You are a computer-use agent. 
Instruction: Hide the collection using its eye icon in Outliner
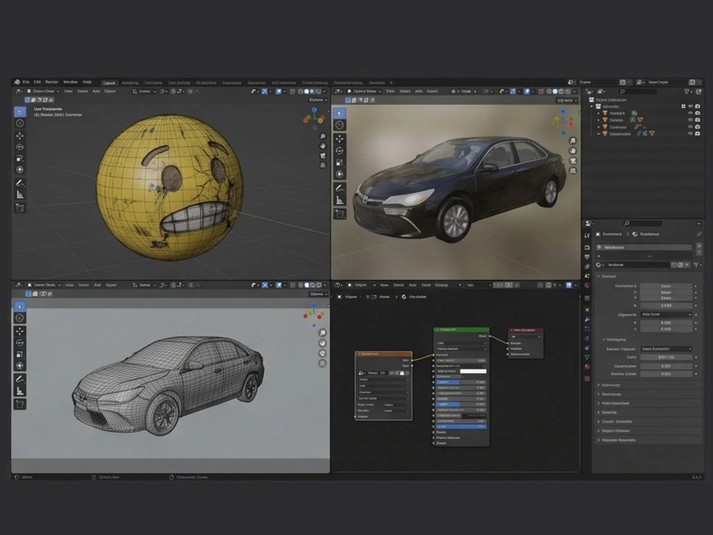(690, 107)
